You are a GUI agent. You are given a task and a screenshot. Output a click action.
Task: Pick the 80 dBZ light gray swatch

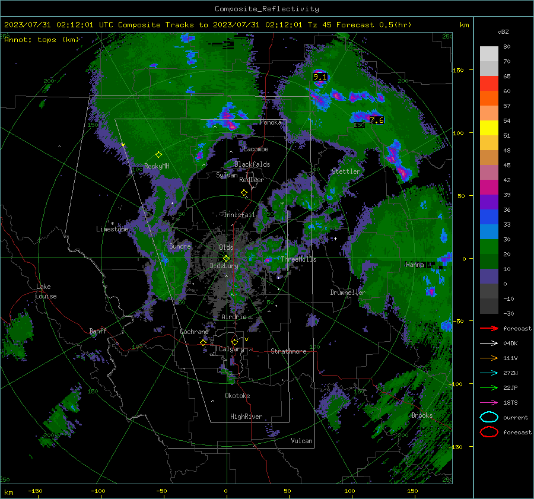coord(489,54)
